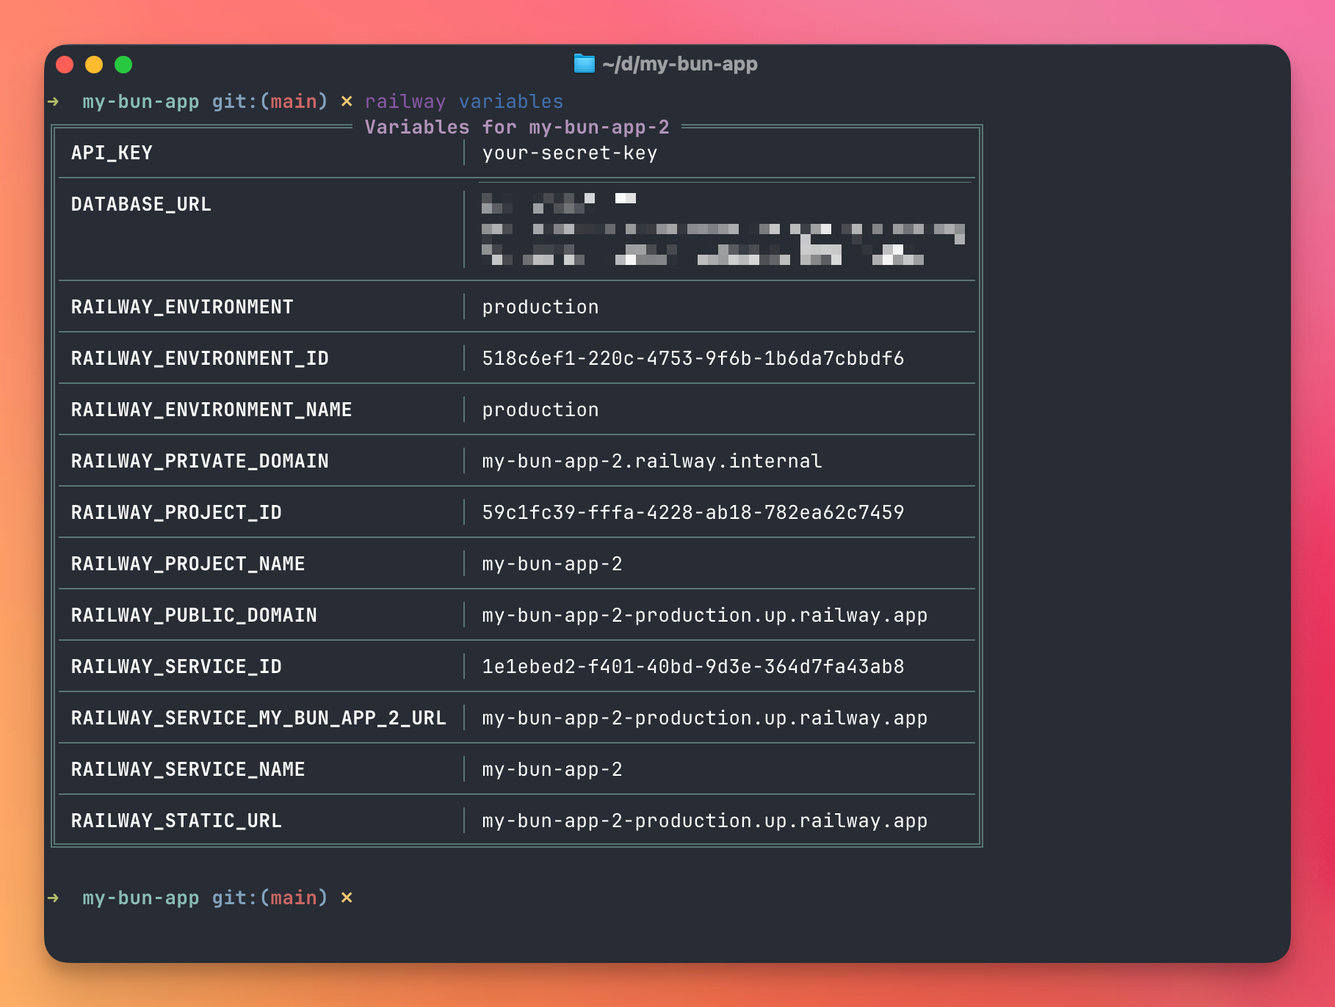Click the 'railway variables' command text
The width and height of the screenshot is (1335, 1007).
coord(463,101)
